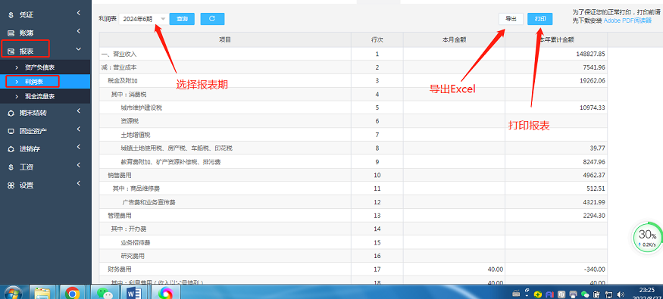The height and width of the screenshot is (299, 663).
Task: Open Microsoft Word from the taskbar
Action: tap(133, 293)
